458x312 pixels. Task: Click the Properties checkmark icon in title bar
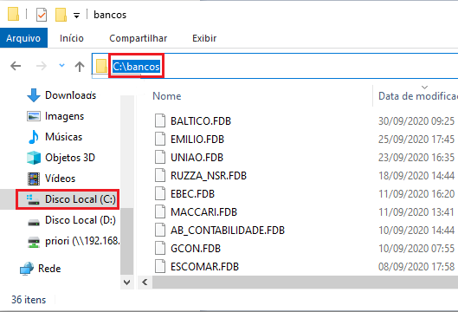[x=42, y=15]
